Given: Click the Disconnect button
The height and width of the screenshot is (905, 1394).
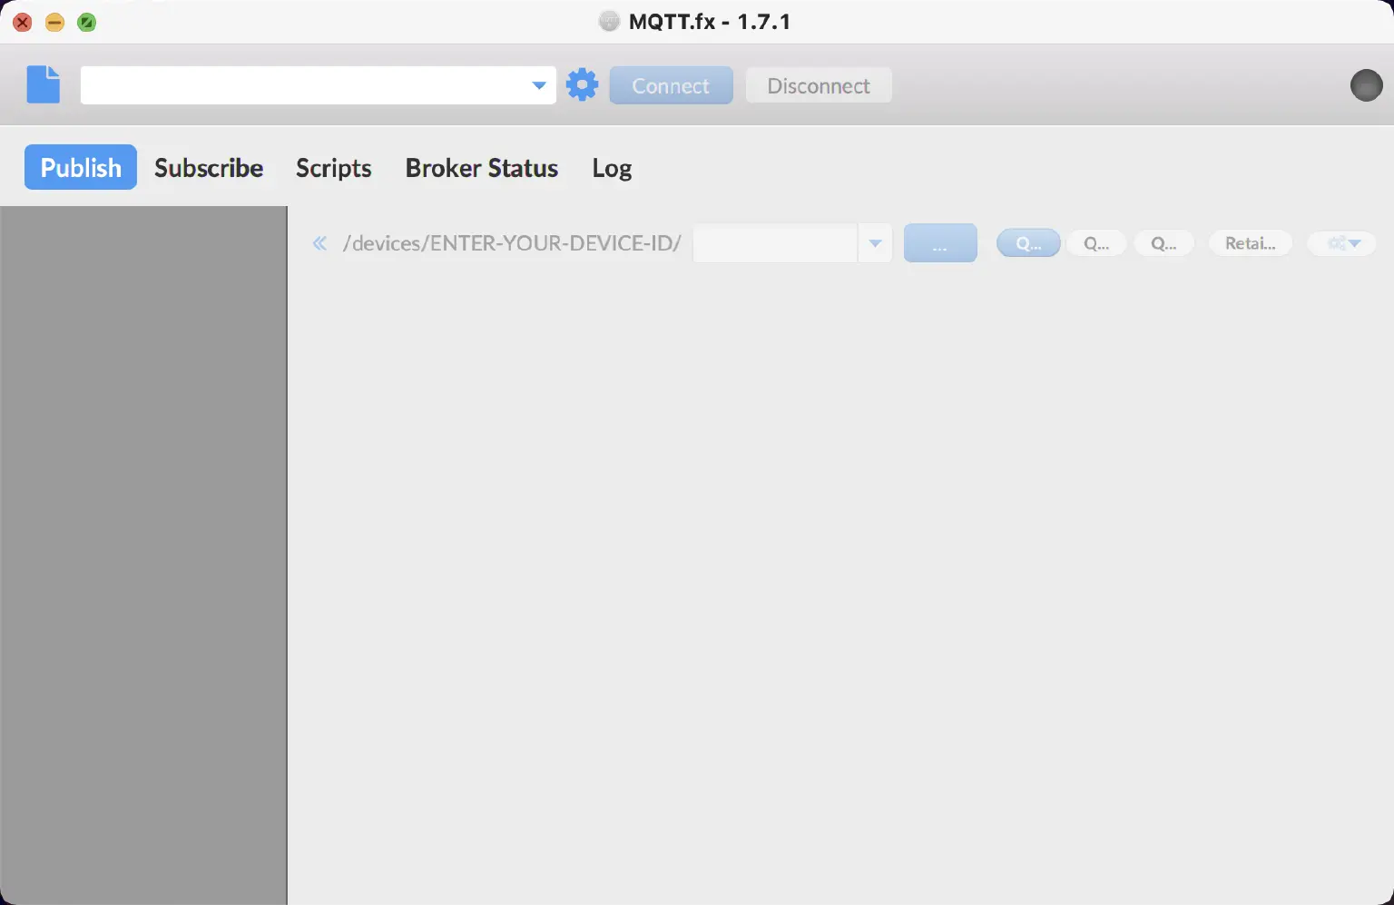Looking at the screenshot, I should pyautogui.click(x=818, y=84).
